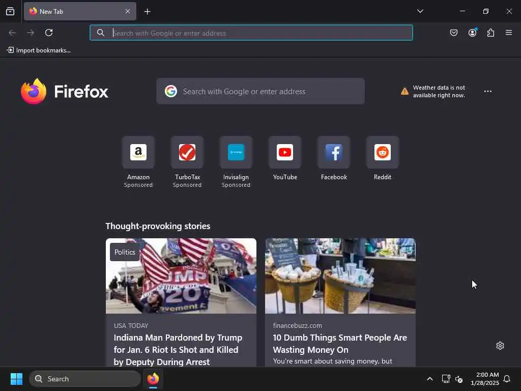Click the Sponsored label under Invisalign
The image size is (521, 391).
click(x=236, y=185)
